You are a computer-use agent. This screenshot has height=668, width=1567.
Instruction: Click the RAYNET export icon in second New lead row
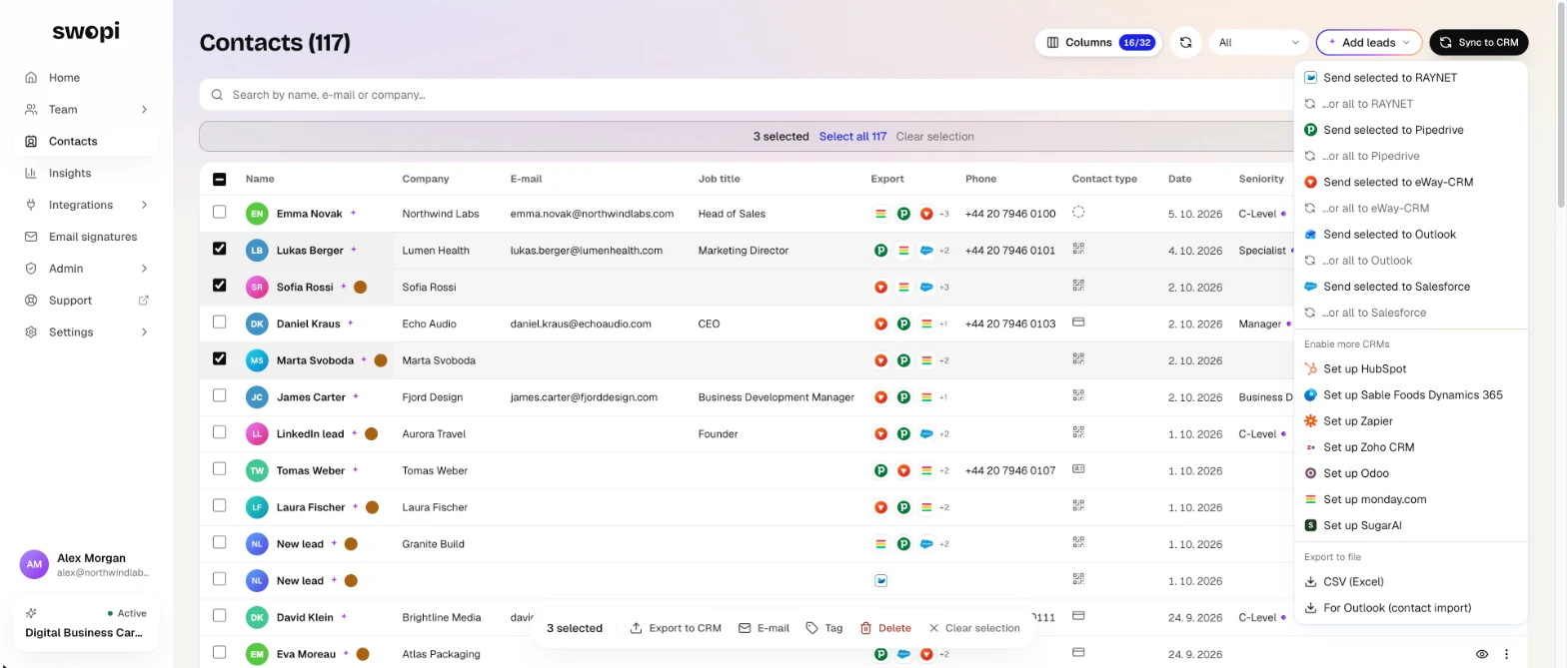(x=880, y=580)
